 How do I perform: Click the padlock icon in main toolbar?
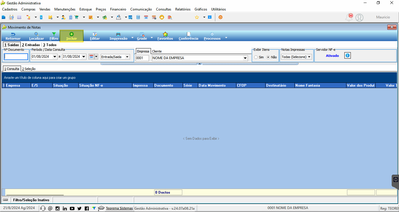(x=162, y=17)
